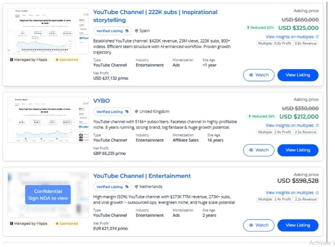
Task: Watch the 222K subs storytelling listing
Action: pyautogui.click(x=259, y=75)
